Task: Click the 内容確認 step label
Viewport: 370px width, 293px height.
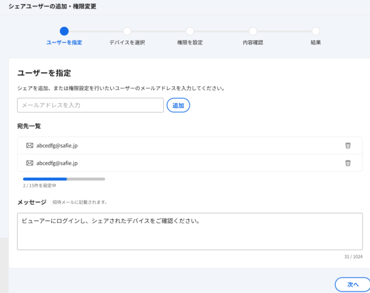Action: (x=253, y=43)
